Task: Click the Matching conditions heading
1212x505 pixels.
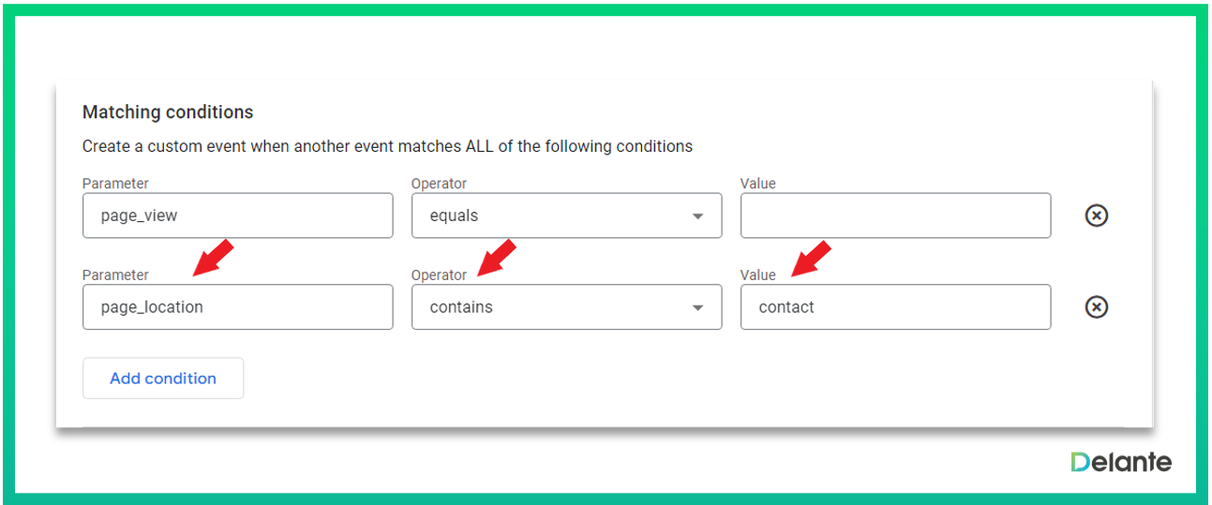Action: tap(168, 112)
